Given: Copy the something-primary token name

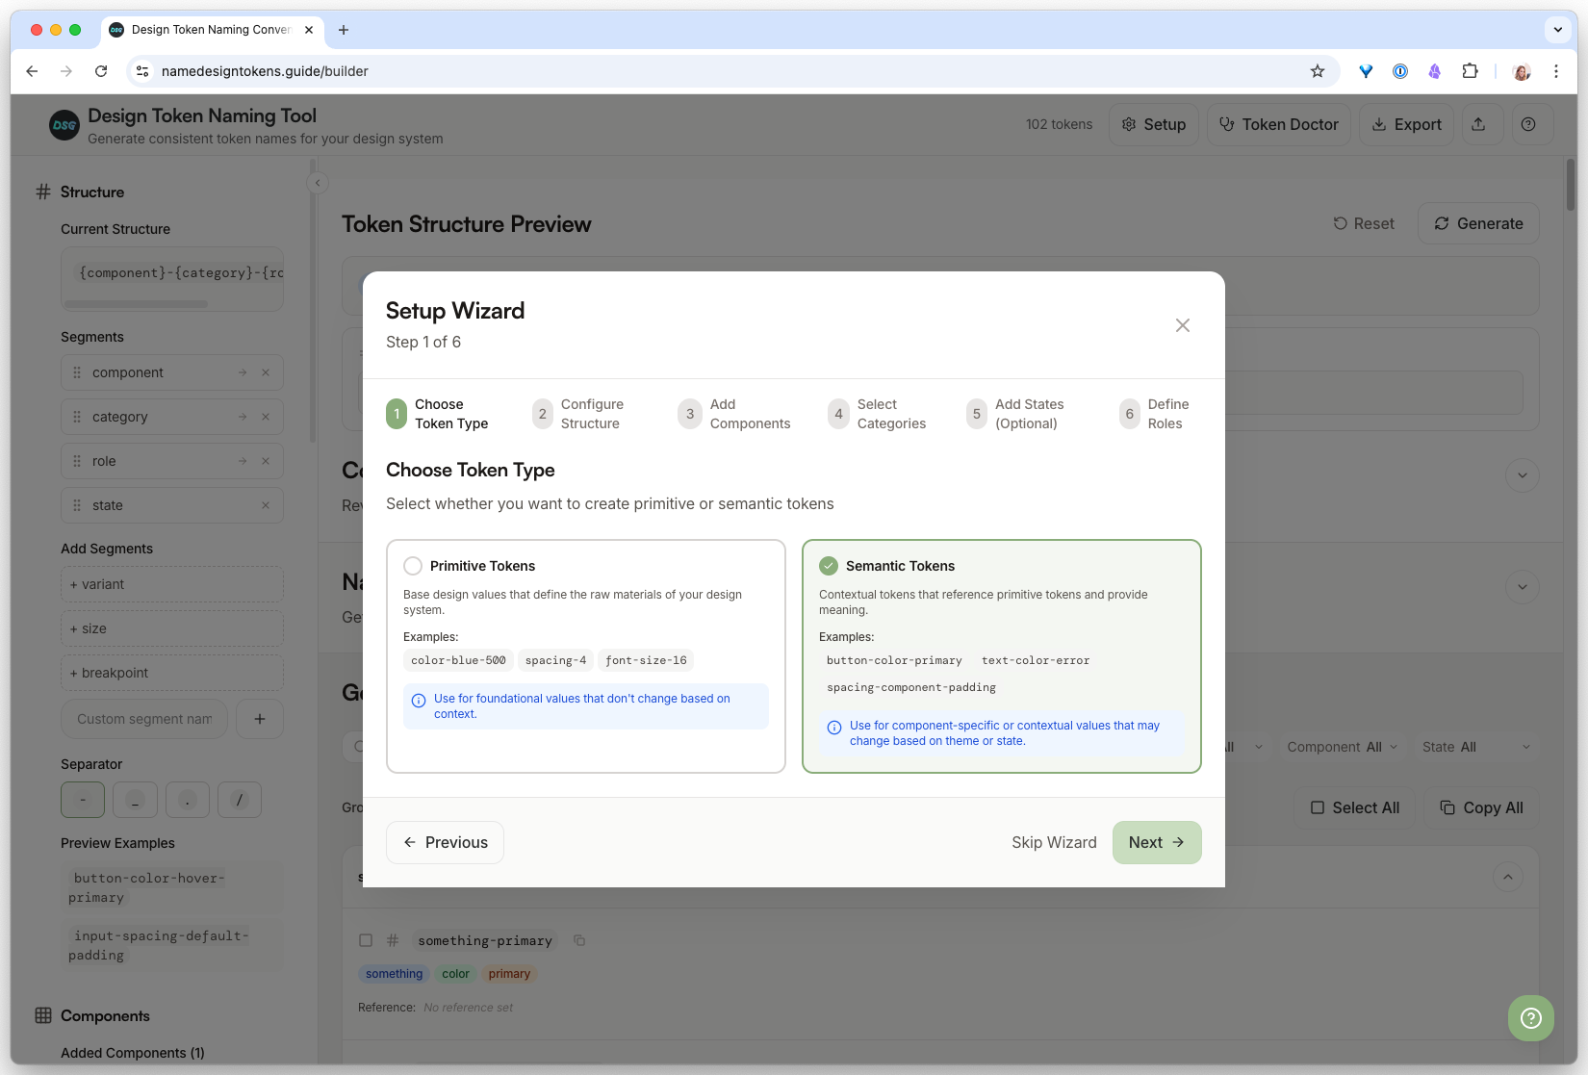Looking at the screenshot, I should point(579,940).
